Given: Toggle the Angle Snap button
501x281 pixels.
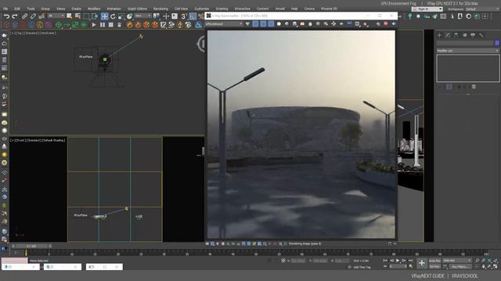Looking at the screenshot, I should pos(193,16).
